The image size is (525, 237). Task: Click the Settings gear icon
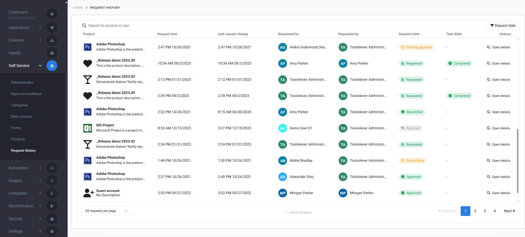coord(52,231)
